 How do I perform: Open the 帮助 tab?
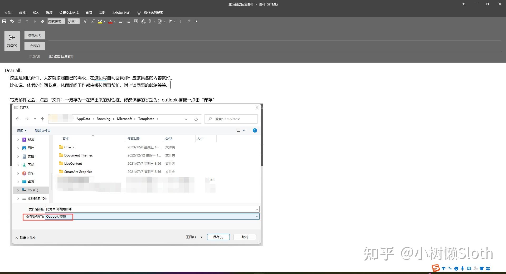pyautogui.click(x=102, y=13)
